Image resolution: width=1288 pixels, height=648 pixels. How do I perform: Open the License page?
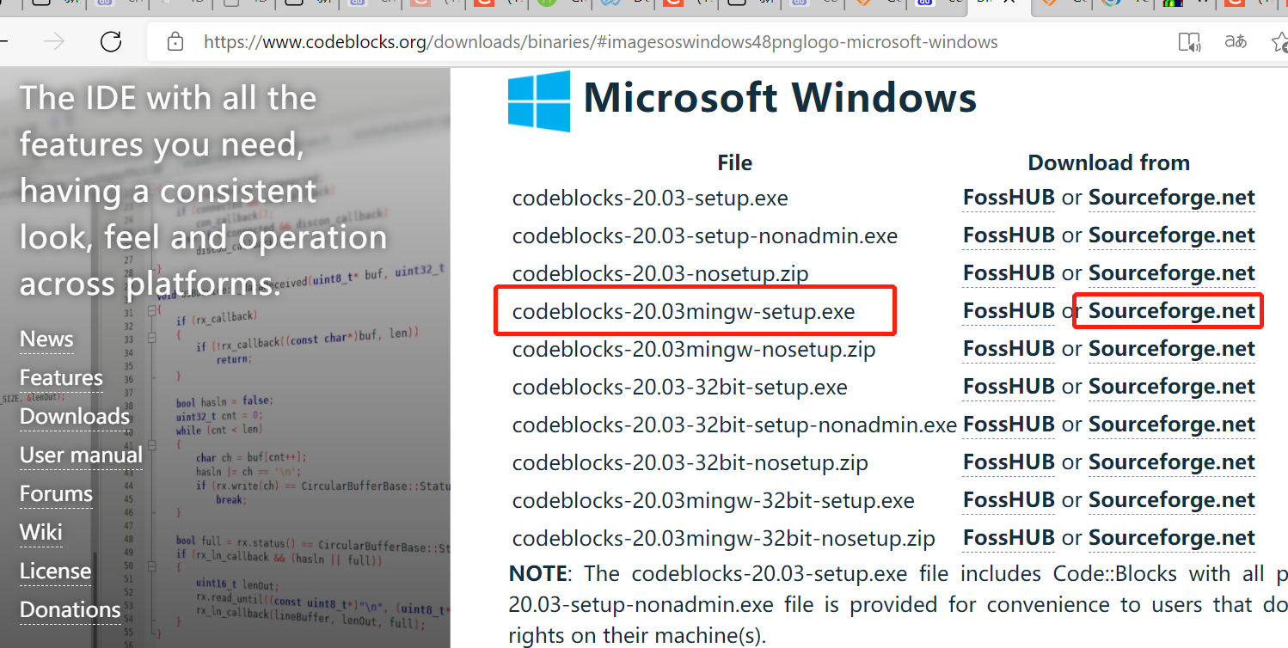[55, 571]
